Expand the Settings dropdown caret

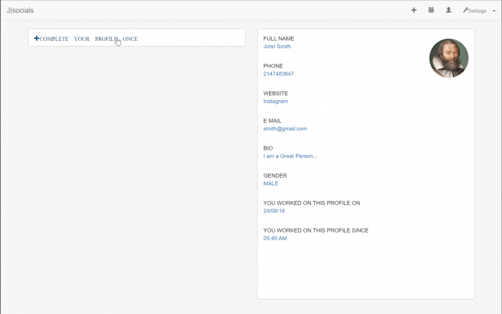coord(494,11)
